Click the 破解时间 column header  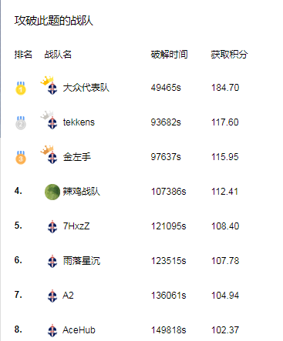pos(169,55)
